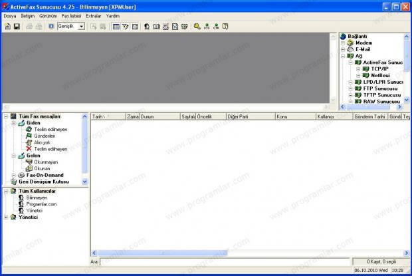Select NetBeui in connection tree
This screenshot has width=412, height=276.
click(381, 75)
